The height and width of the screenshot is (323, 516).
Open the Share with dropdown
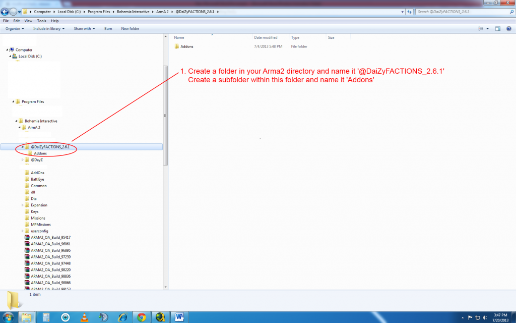84,29
